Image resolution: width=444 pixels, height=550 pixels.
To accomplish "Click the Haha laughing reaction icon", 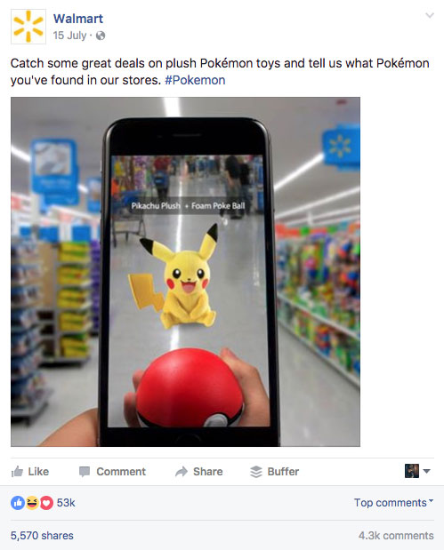I will 32,503.
